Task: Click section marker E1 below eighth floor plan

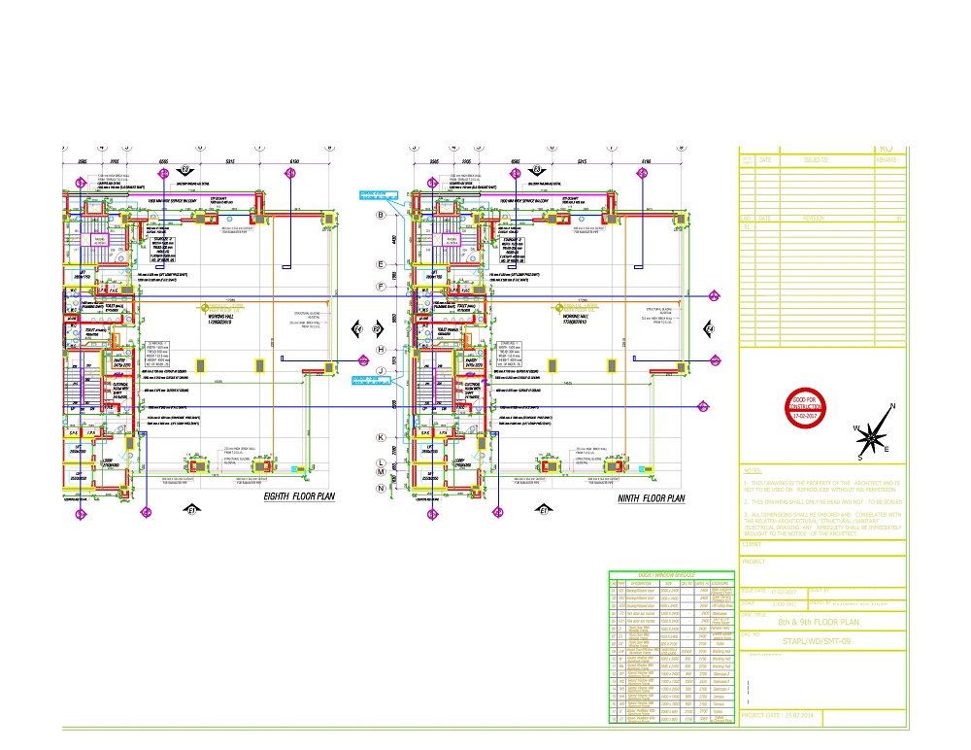Action: 191,508
